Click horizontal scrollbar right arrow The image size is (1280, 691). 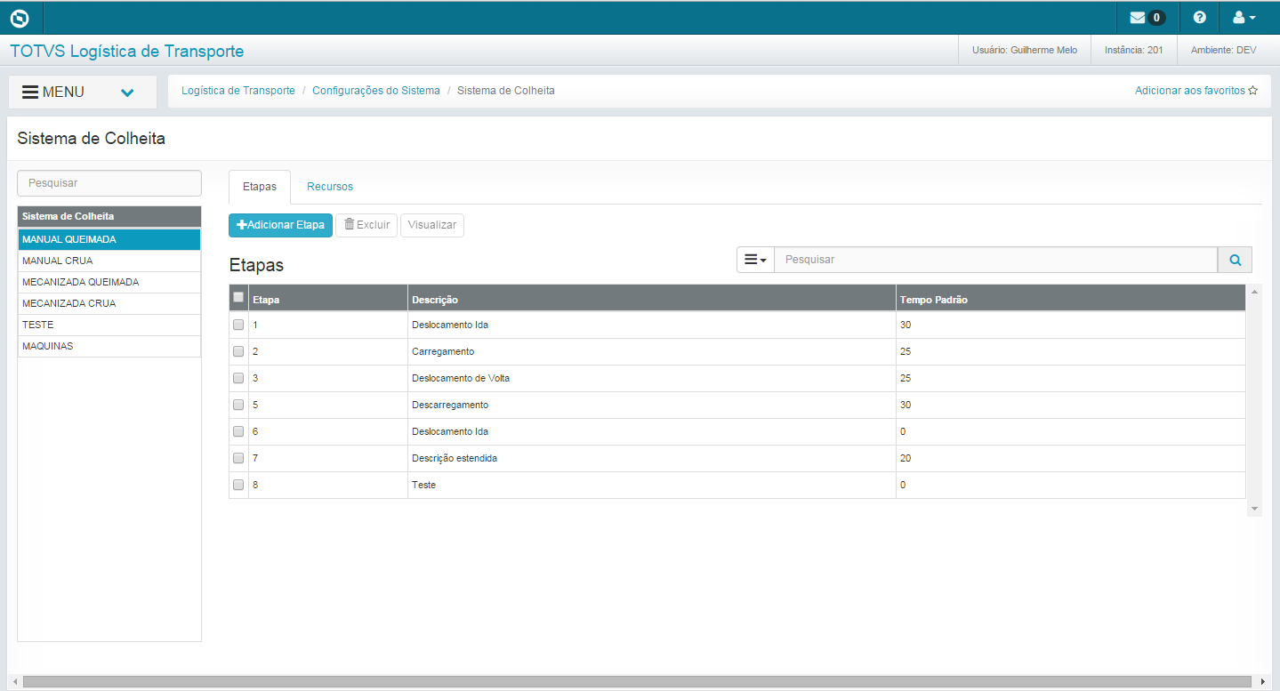(1264, 682)
